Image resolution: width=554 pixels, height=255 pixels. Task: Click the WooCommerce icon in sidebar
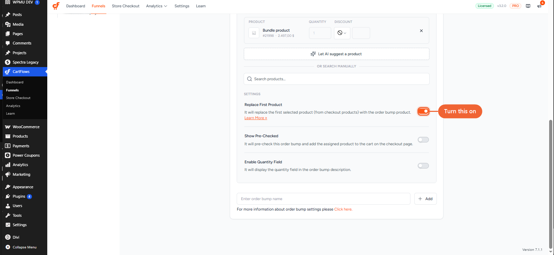8,127
